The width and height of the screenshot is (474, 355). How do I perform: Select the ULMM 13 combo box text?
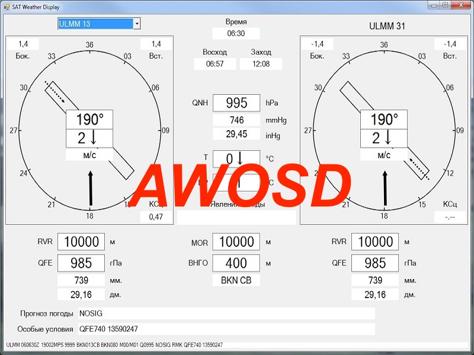[95, 24]
